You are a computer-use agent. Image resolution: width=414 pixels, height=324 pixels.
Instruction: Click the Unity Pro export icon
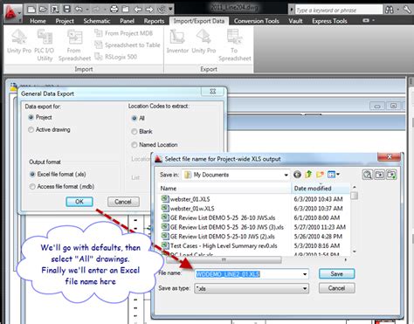click(x=204, y=42)
